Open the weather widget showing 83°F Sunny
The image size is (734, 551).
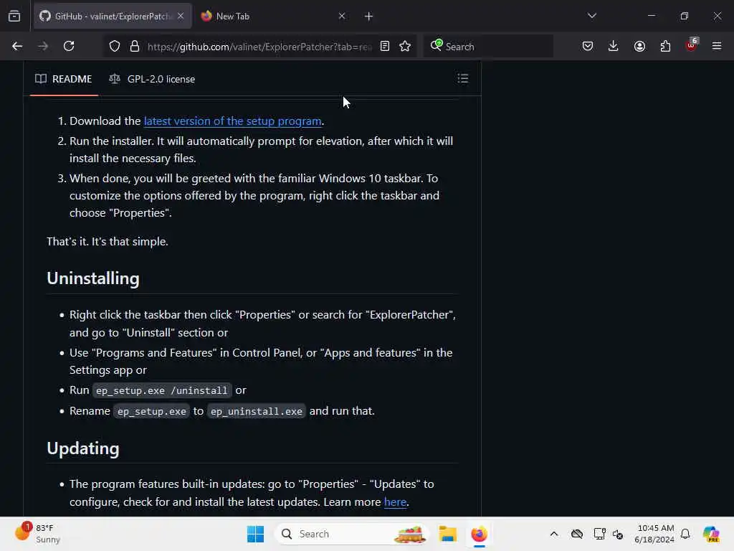39,533
